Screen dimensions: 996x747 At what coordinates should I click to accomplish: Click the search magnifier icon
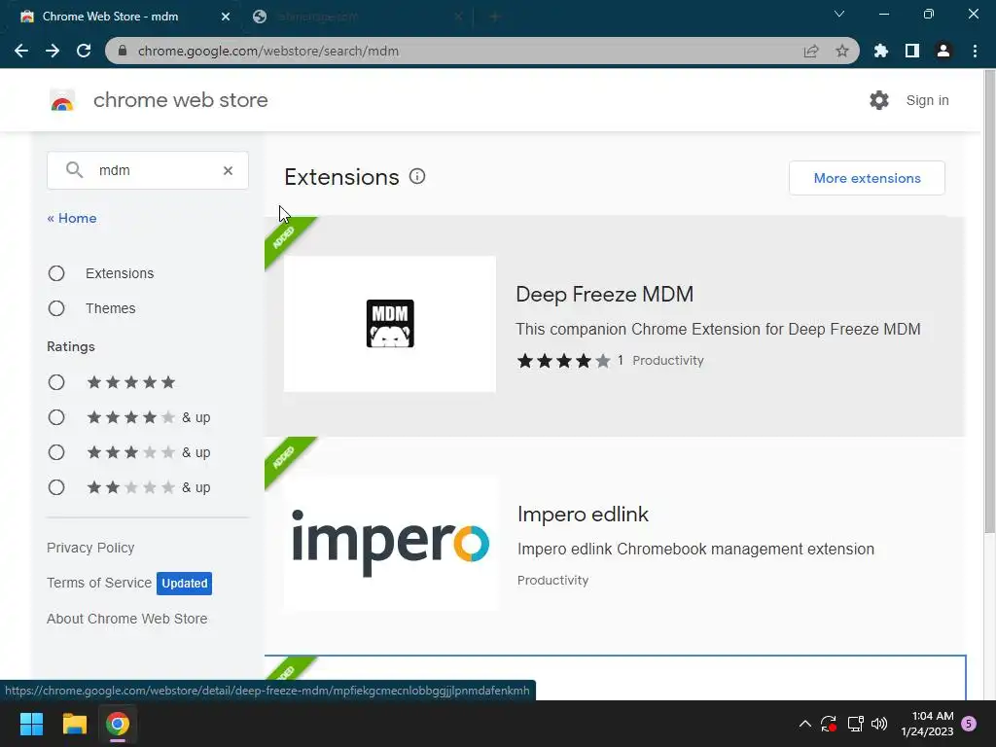point(74,170)
